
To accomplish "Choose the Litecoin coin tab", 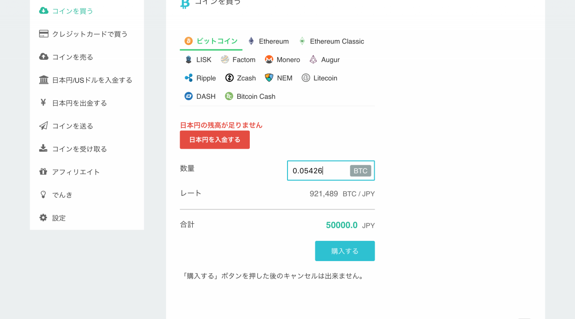I will [319, 78].
